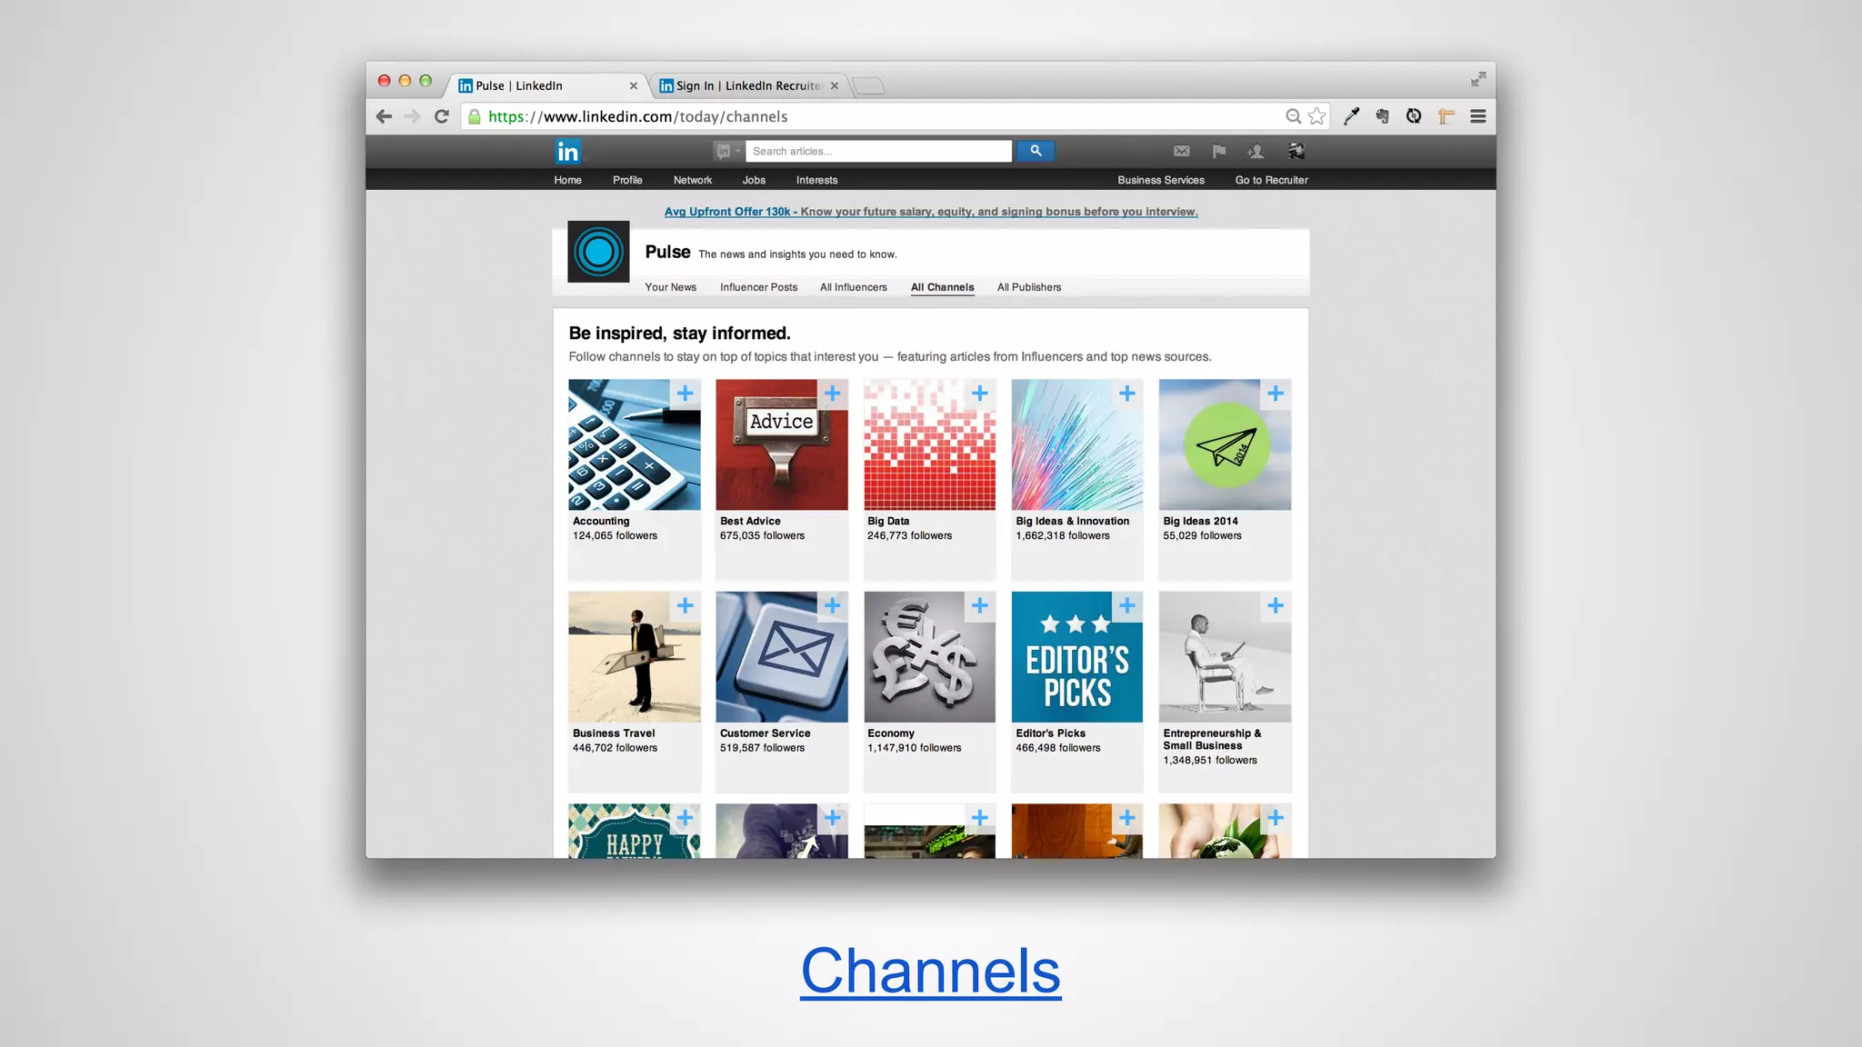The width and height of the screenshot is (1862, 1047).
Task: Reload the page with refresh icon
Action: [x=442, y=116]
